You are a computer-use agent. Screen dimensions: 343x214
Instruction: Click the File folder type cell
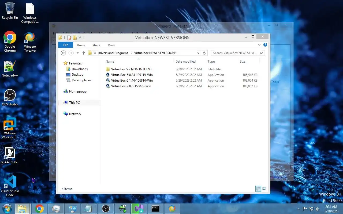click(215, 69)
